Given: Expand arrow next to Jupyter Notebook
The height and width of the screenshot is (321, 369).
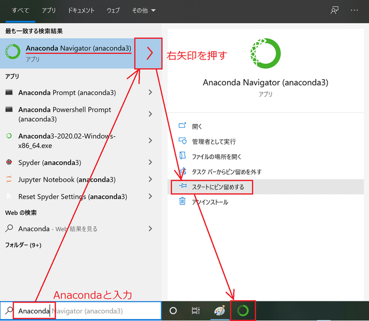Looking at the screenshot, I should (150, 180).
